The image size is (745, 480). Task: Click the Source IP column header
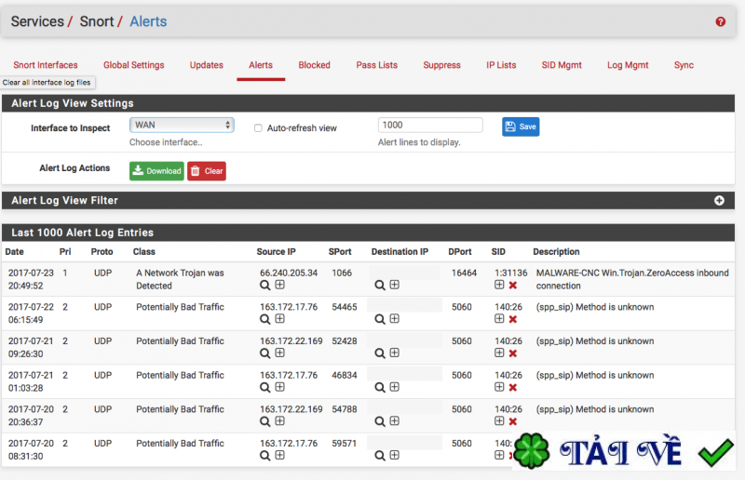pos(276,252)
